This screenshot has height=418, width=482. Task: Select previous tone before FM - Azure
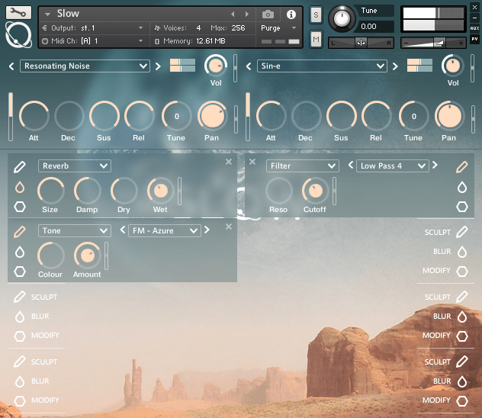tap(122, 230)
